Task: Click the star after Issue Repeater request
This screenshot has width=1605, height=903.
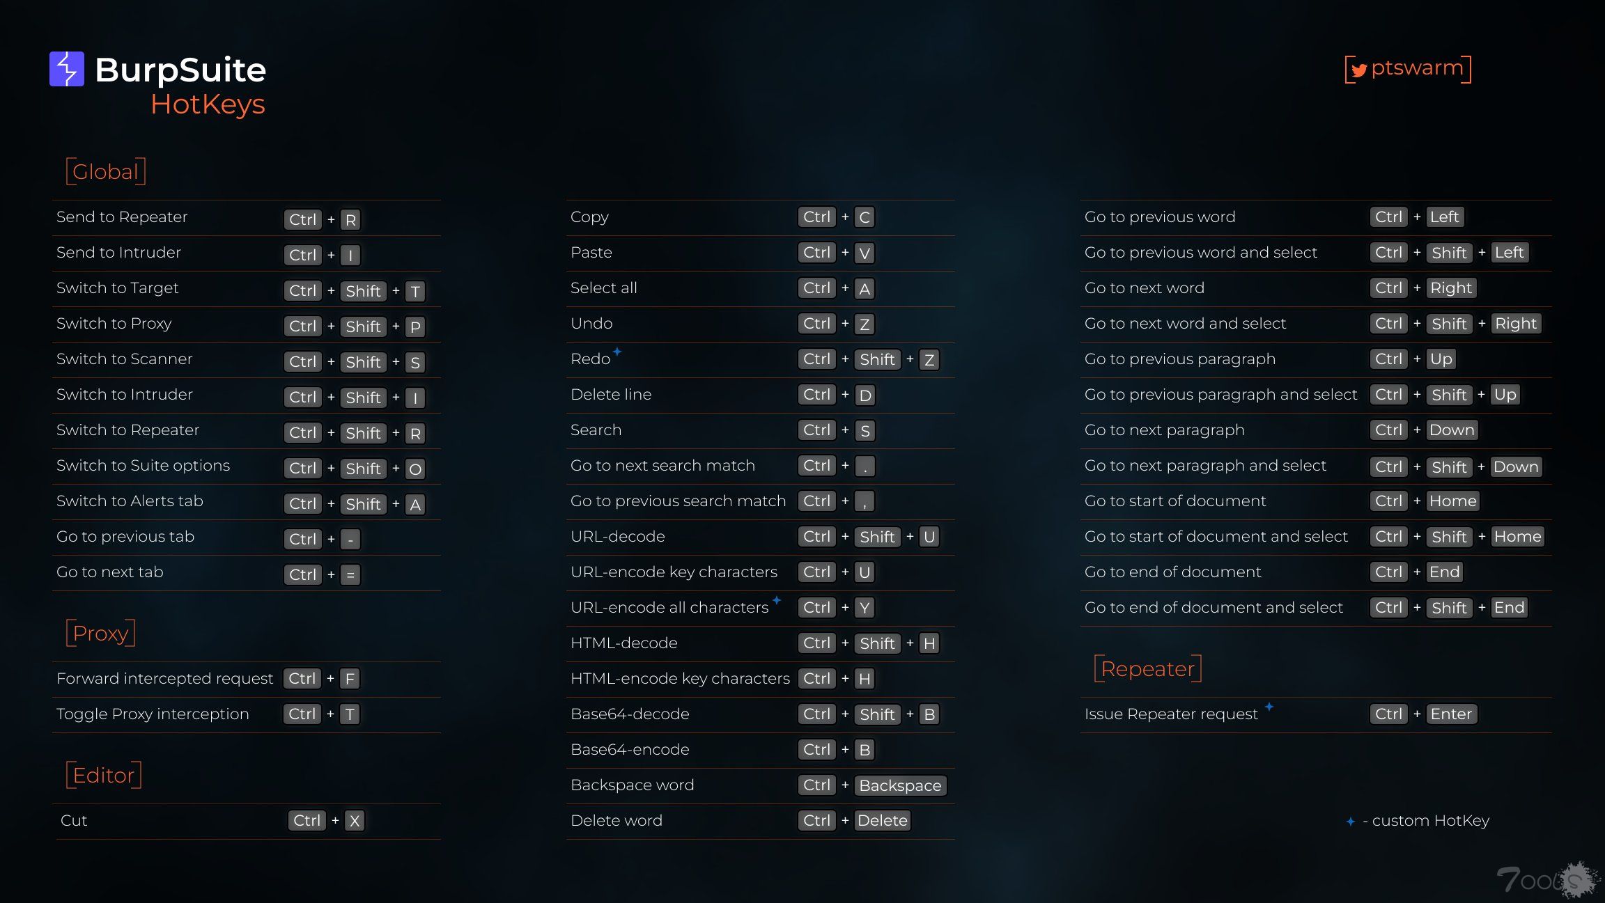Action: pyautogui.click(x=1269, y=706)
